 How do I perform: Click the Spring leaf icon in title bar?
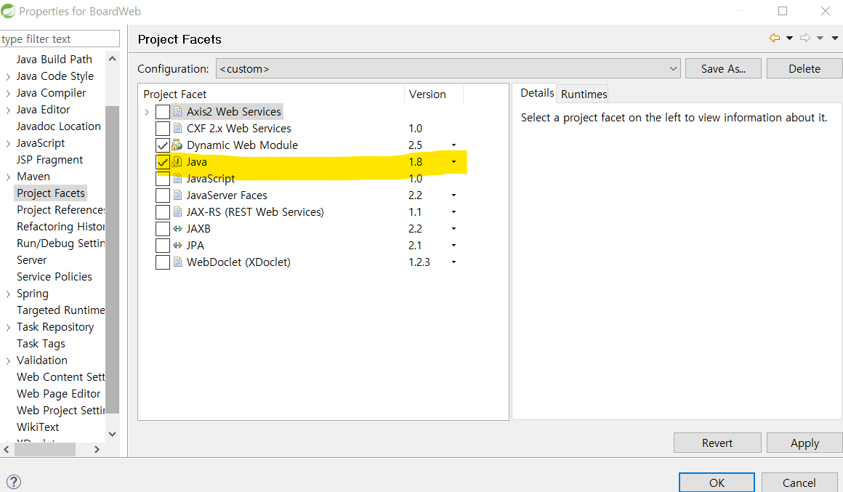pos(8,11)
